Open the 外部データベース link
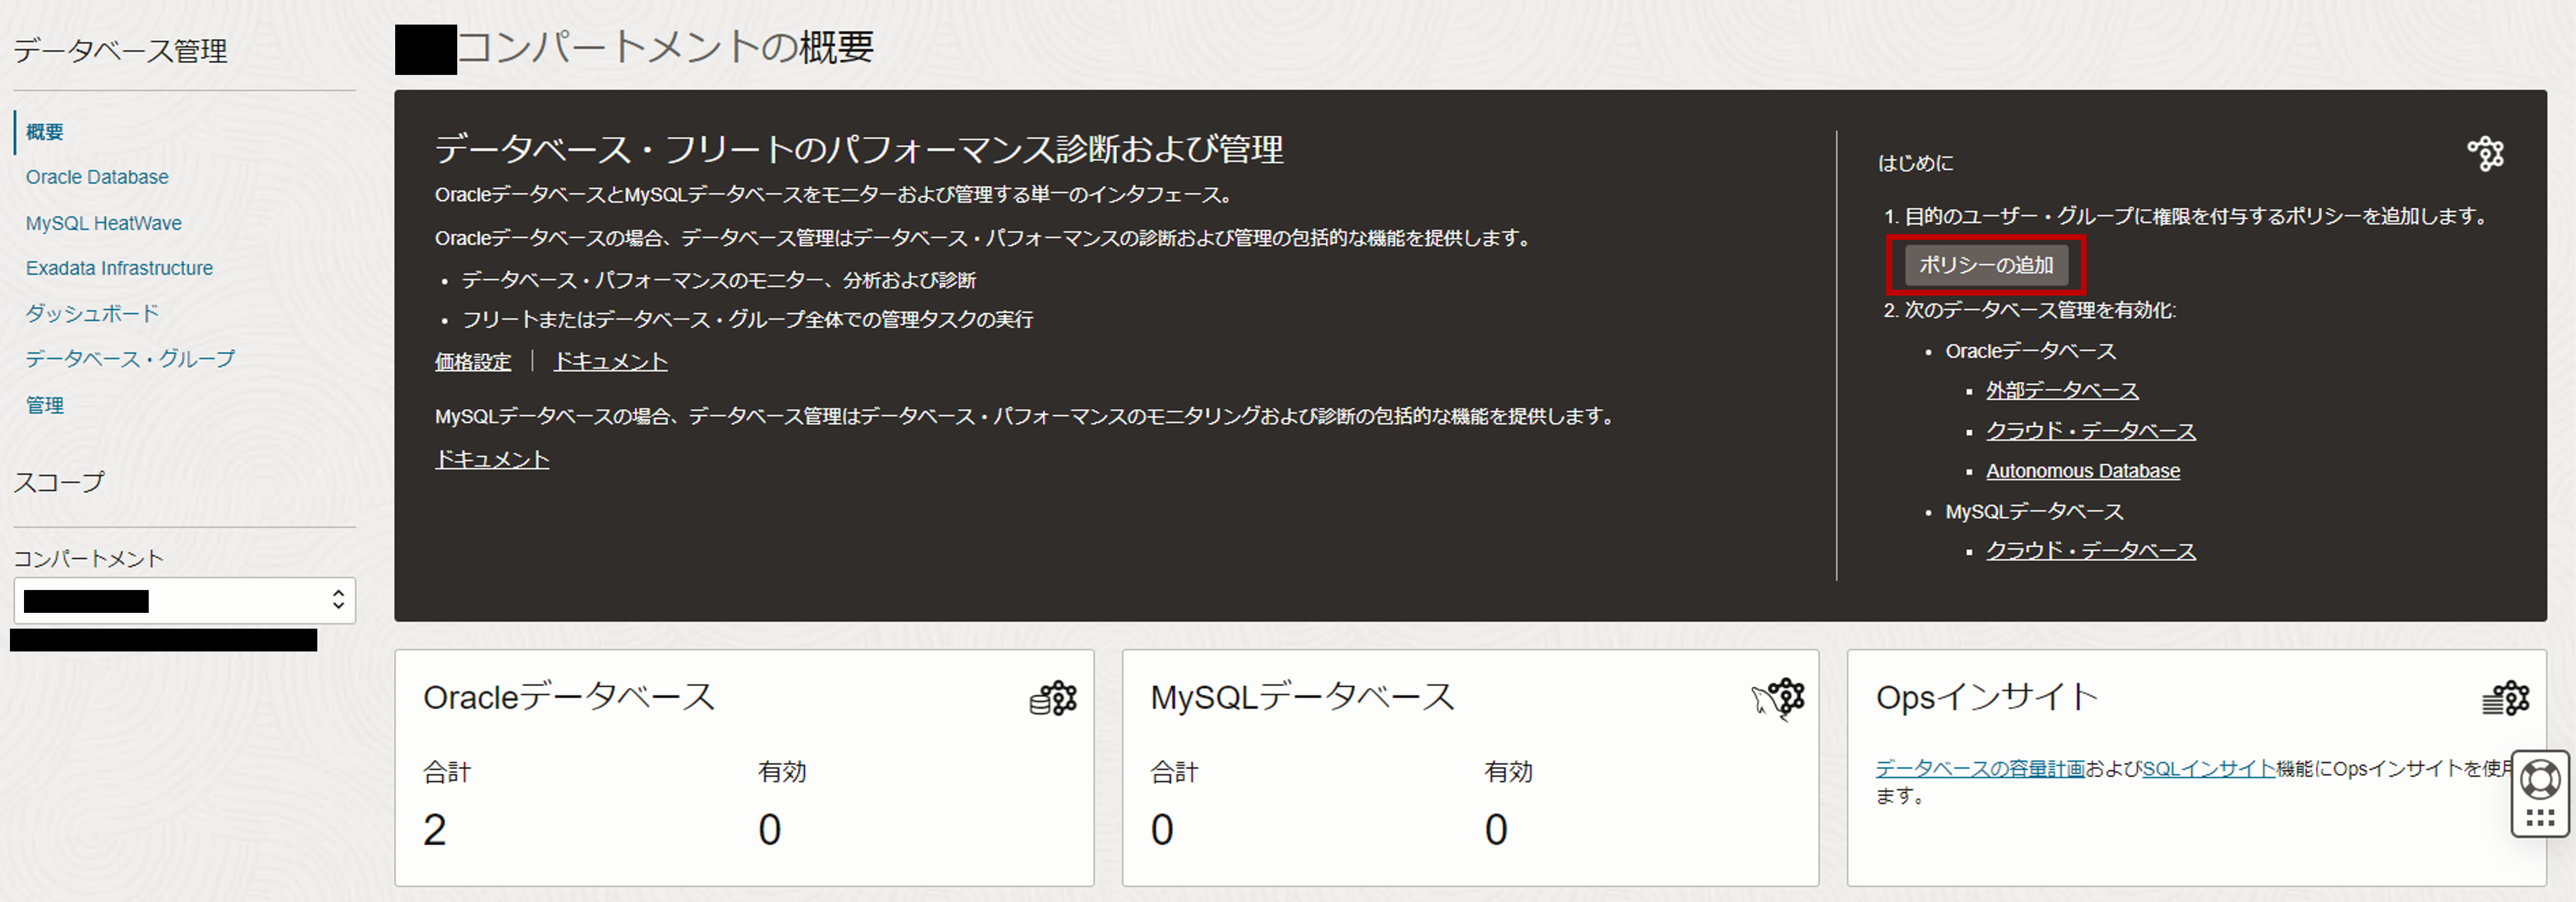This screenshot has height=902, width=2576. click(2062, 391)
